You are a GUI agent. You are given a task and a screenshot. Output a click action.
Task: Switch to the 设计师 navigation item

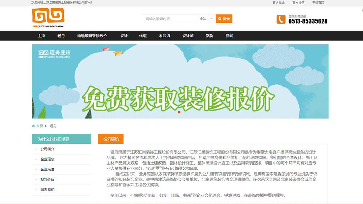(188, 35)
